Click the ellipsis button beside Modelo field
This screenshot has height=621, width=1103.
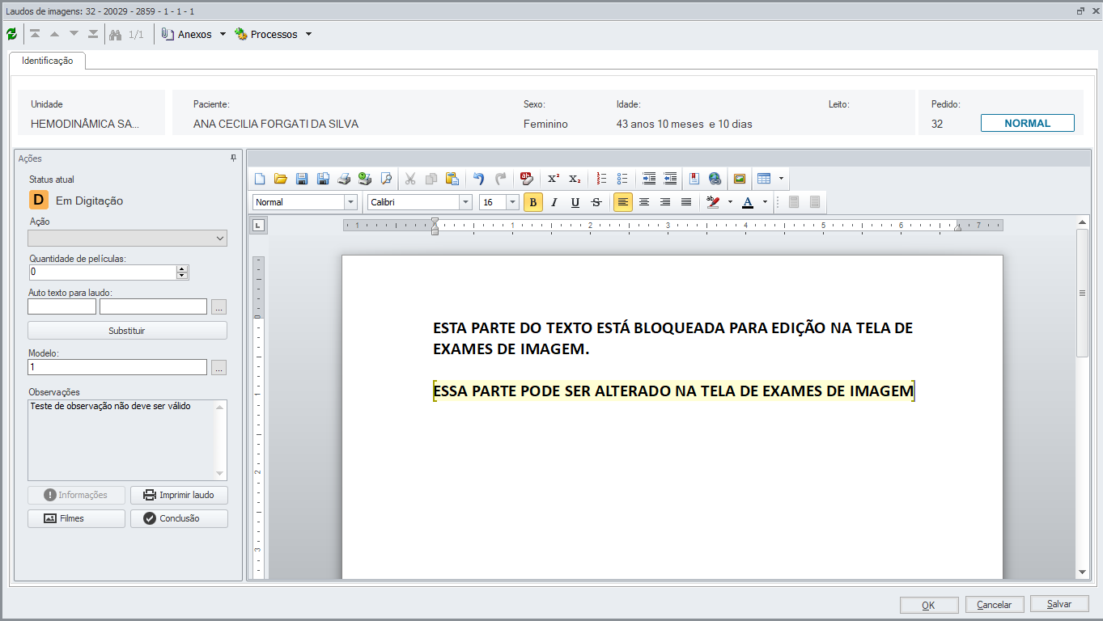coord(218,368)
